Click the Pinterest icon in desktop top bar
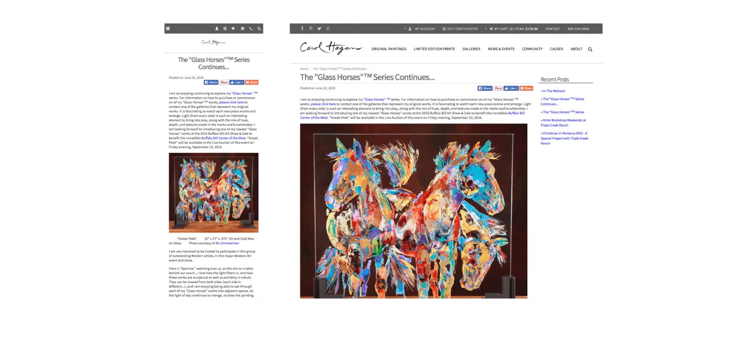 click(x=311, y=29)
